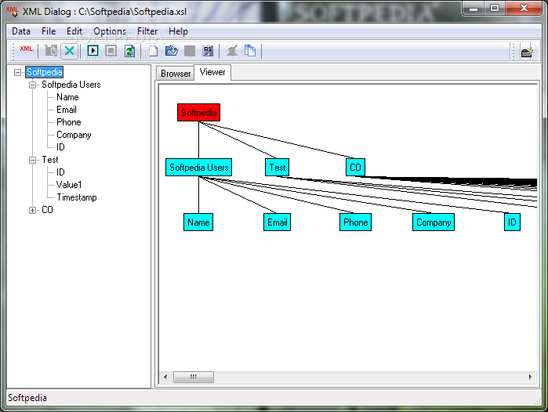Screen dimensions: 548x412
Task: Open the File menu
Action: (x=49, y=31)
